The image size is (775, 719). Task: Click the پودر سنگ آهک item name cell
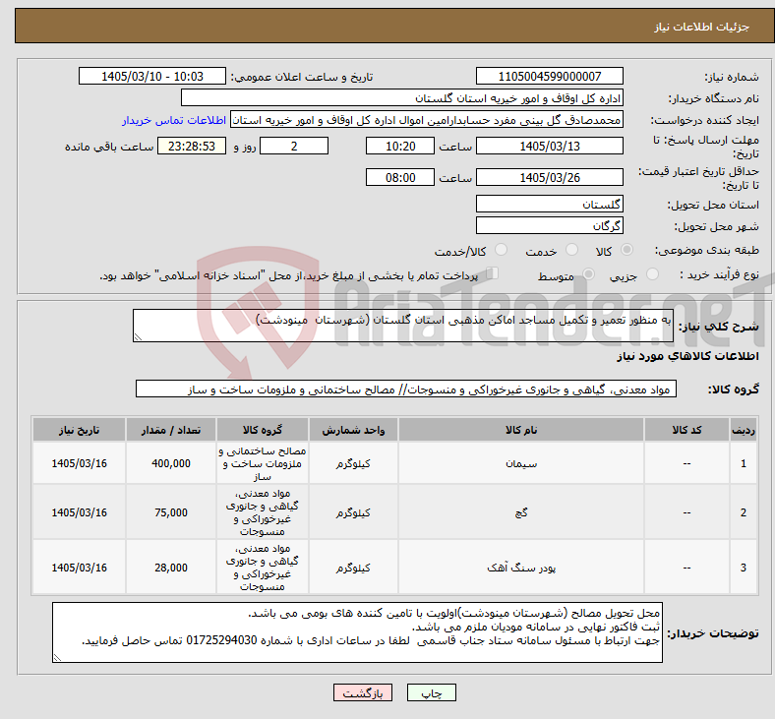521,568
